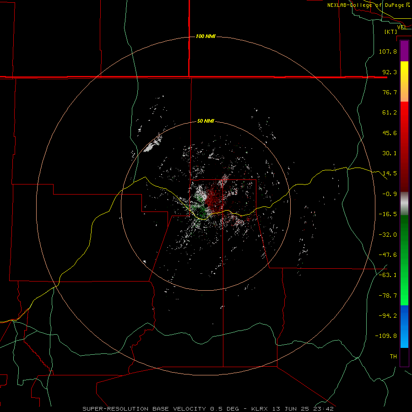Click the 92.3 value on velocity scale
The height and width of the screenshot is (412, 412).
390,72
